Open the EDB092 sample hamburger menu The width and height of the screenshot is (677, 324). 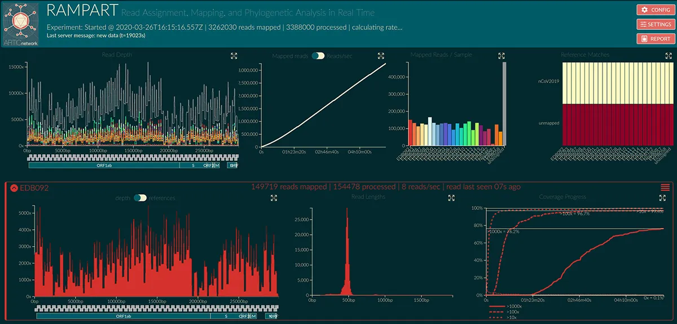click(665, 187)
